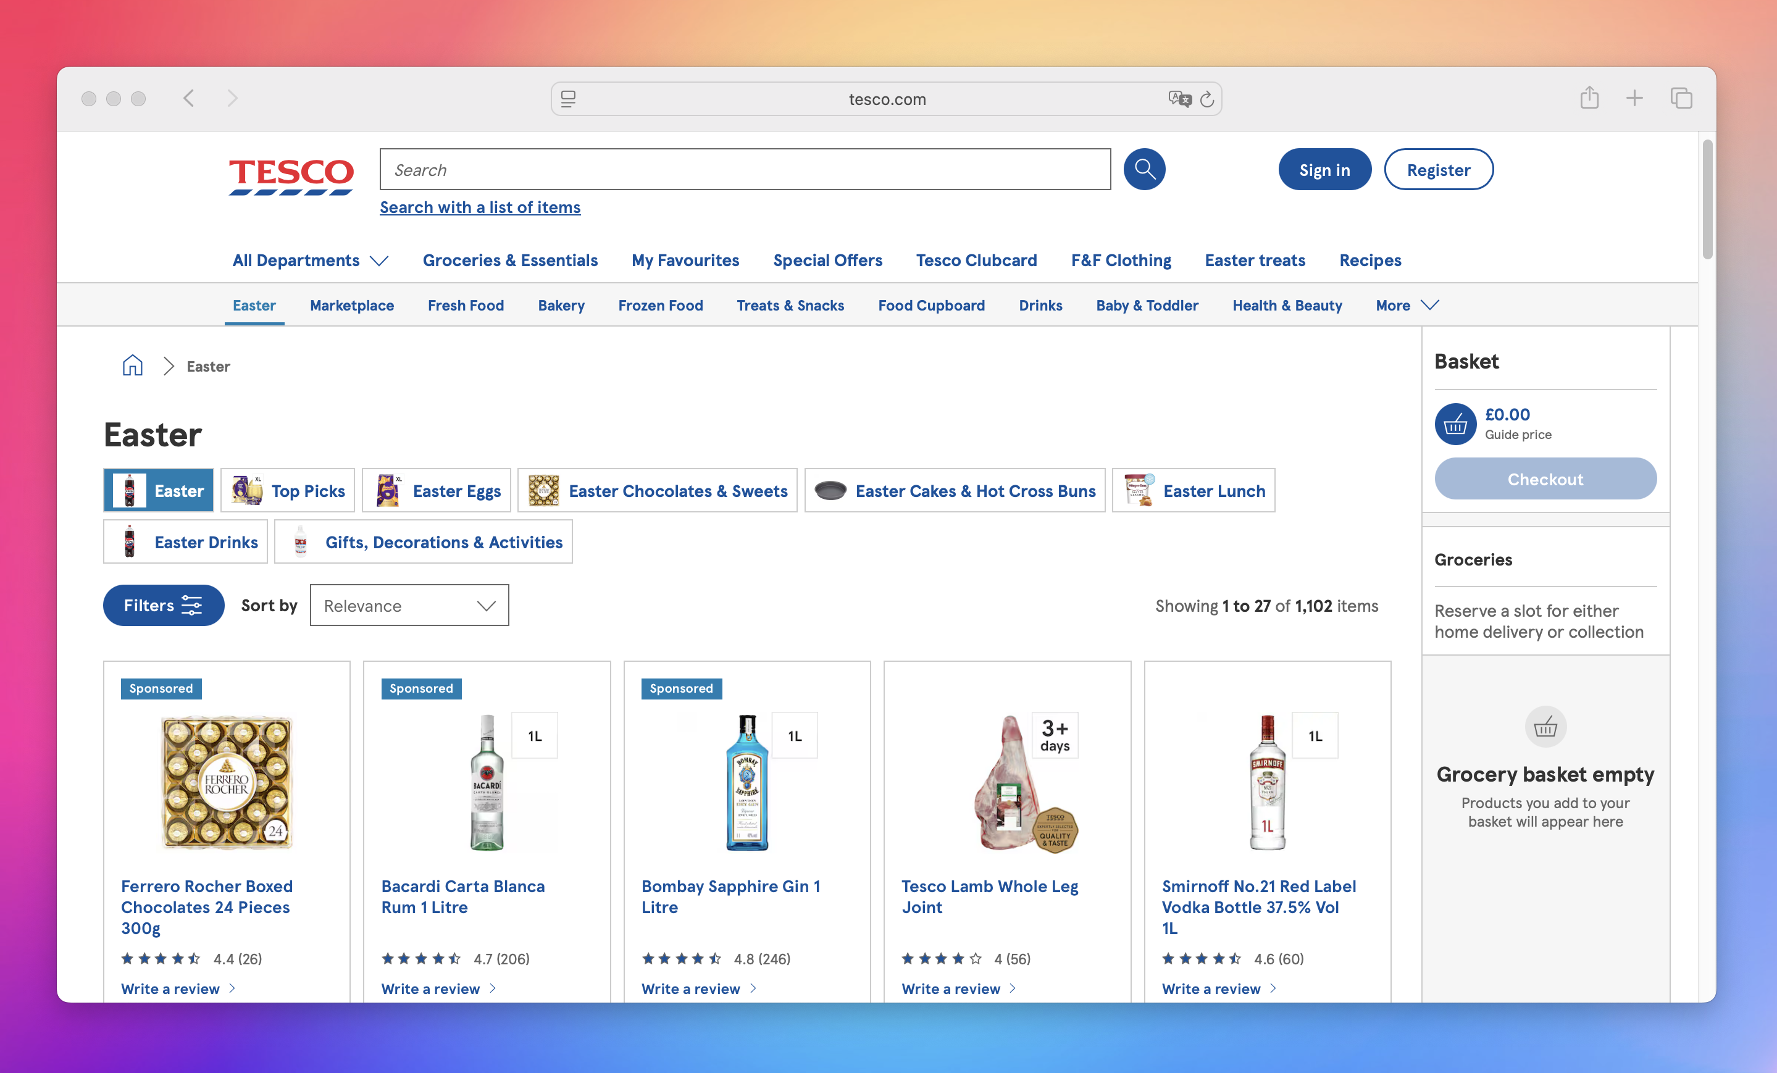This screenshot has height=1073, width=1777.
Task: Open the Ferrero Rocher product image
Action: pyautogui.click(x=227, y=782)
